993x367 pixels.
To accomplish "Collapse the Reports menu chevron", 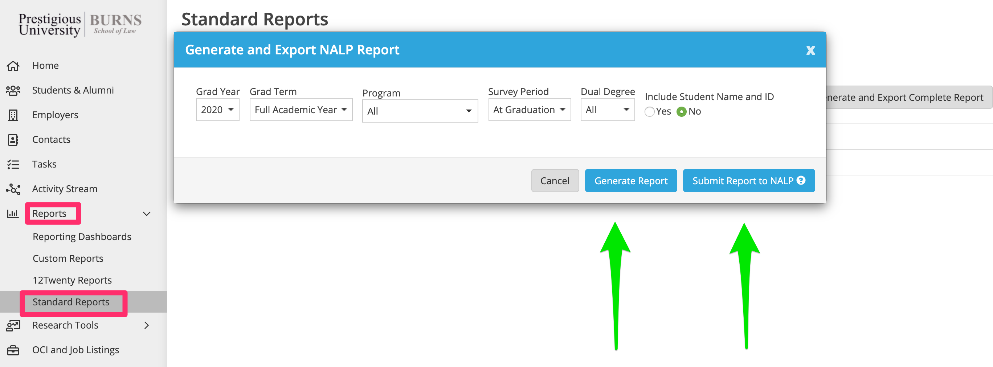I will 147,214.
